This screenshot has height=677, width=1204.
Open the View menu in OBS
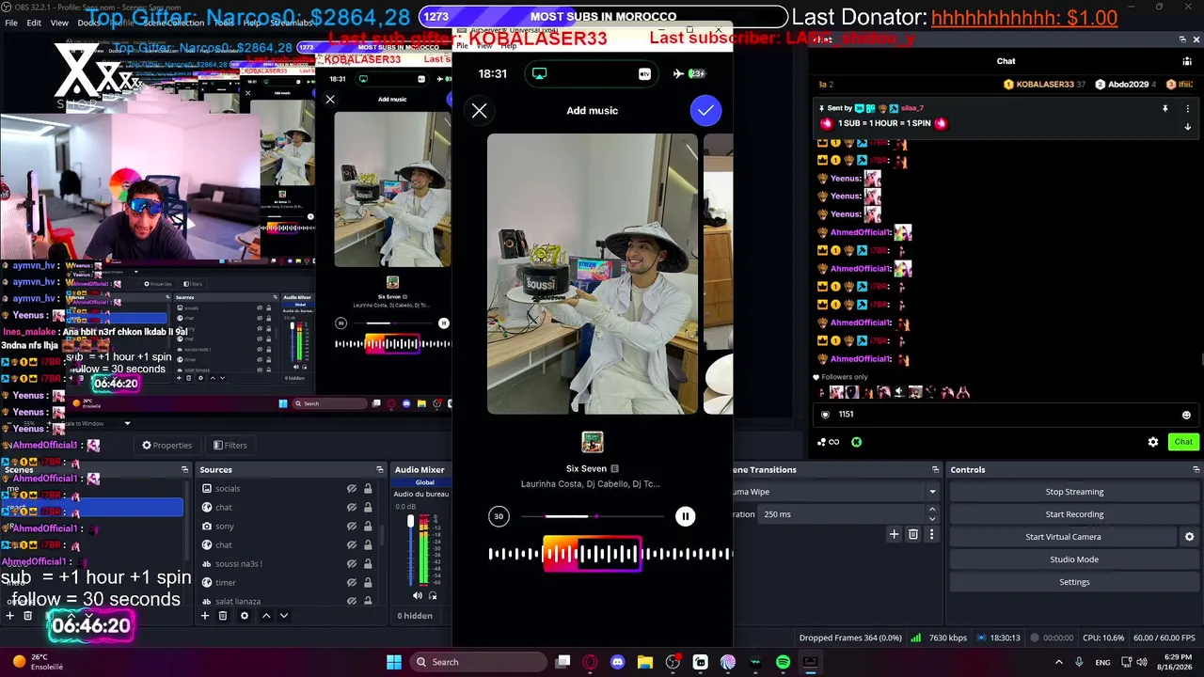(59, 23)
